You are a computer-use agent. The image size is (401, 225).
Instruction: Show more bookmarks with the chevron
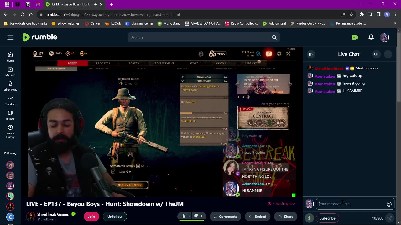pos(395,23)
